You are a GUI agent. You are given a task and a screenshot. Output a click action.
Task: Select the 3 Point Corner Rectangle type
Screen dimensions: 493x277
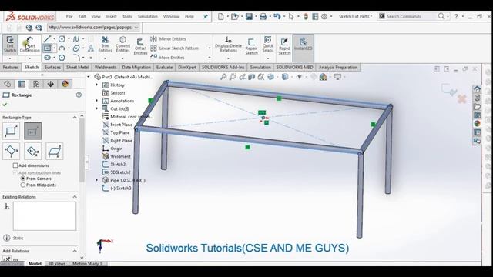[x=11, y=151]
